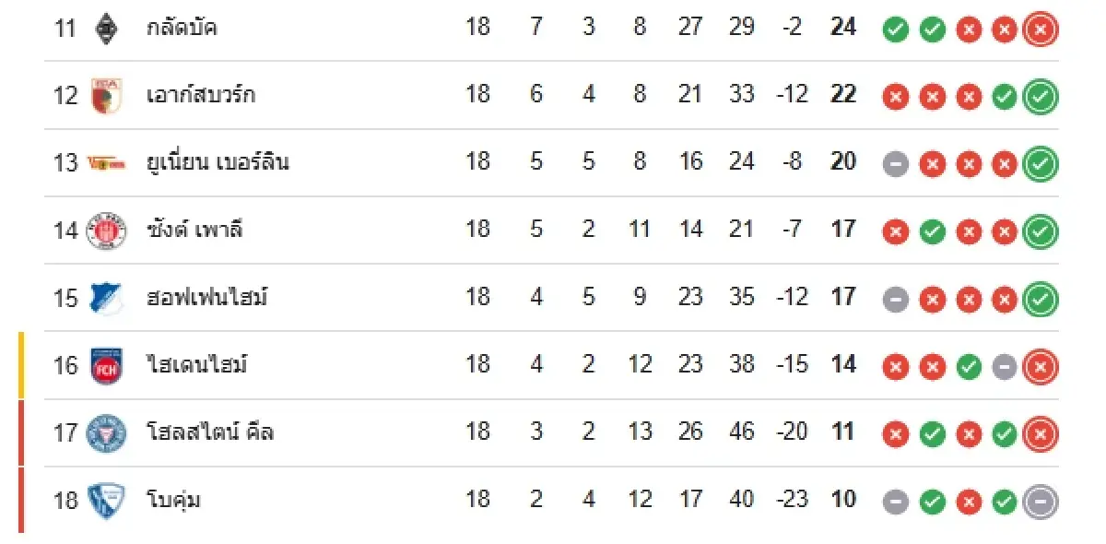Image resolution: width=1106 pixels, height=544 pixels.
Task: Click Gladbach's latest match loss indicator
Action: click(x=1041, y=30)
